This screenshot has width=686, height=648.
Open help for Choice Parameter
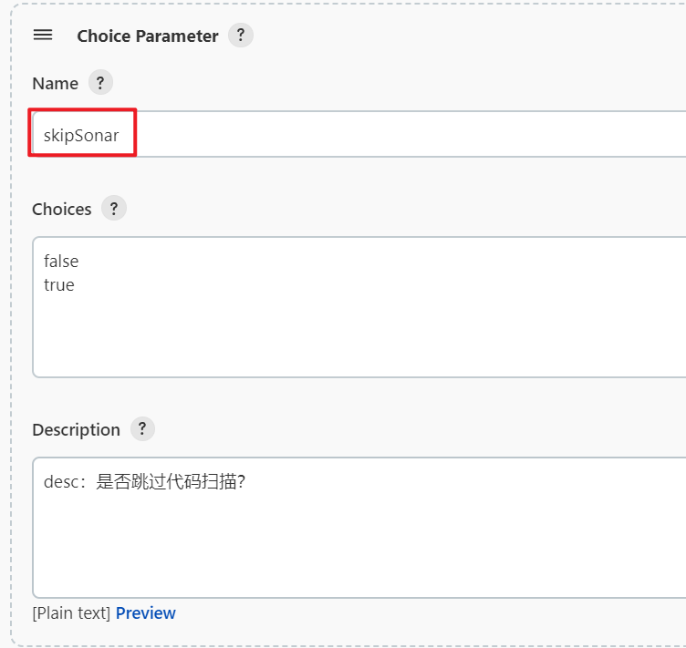coord(241,35)
